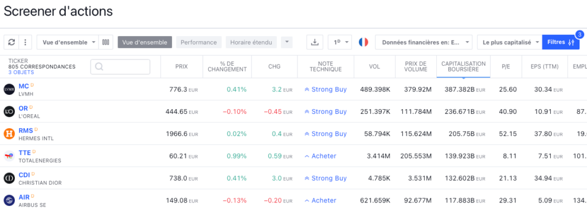Click LVMH Strong Buy rating
Viewport: 587px width, 211px height.
[x=326, y=89]
